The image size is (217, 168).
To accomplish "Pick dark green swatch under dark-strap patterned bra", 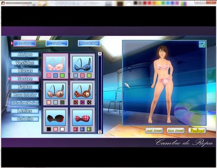I will [62, 102].
